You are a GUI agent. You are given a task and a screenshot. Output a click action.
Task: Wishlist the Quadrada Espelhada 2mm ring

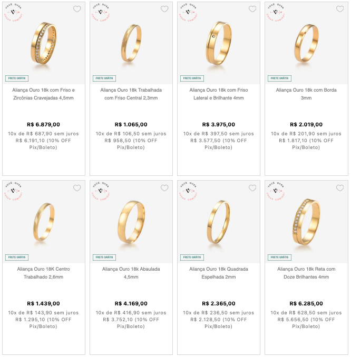tap(252, 188)
